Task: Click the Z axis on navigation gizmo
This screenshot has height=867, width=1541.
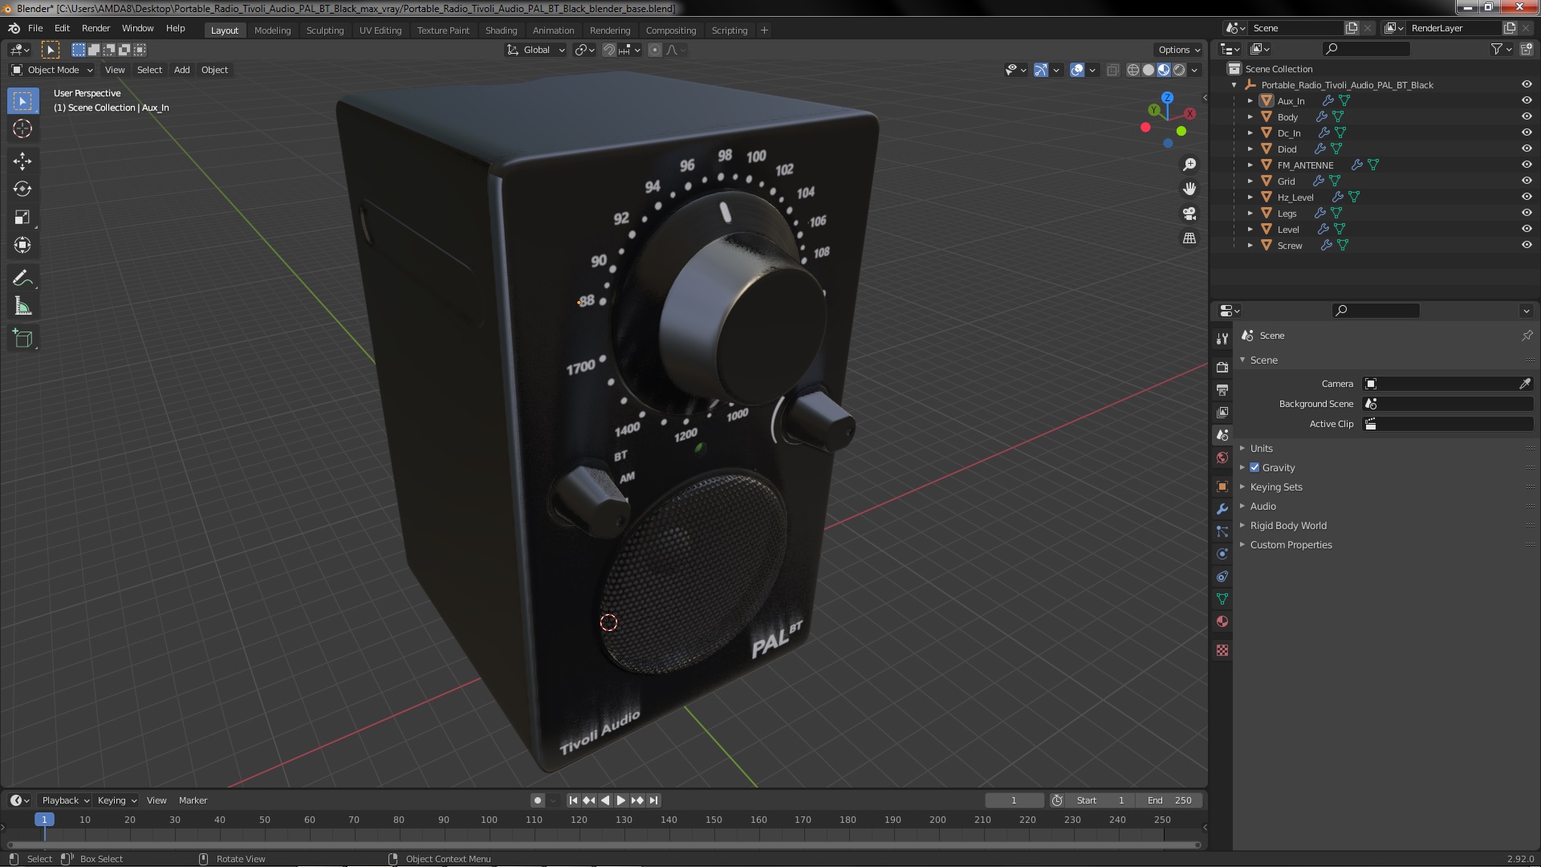Action: point(1167,97)
